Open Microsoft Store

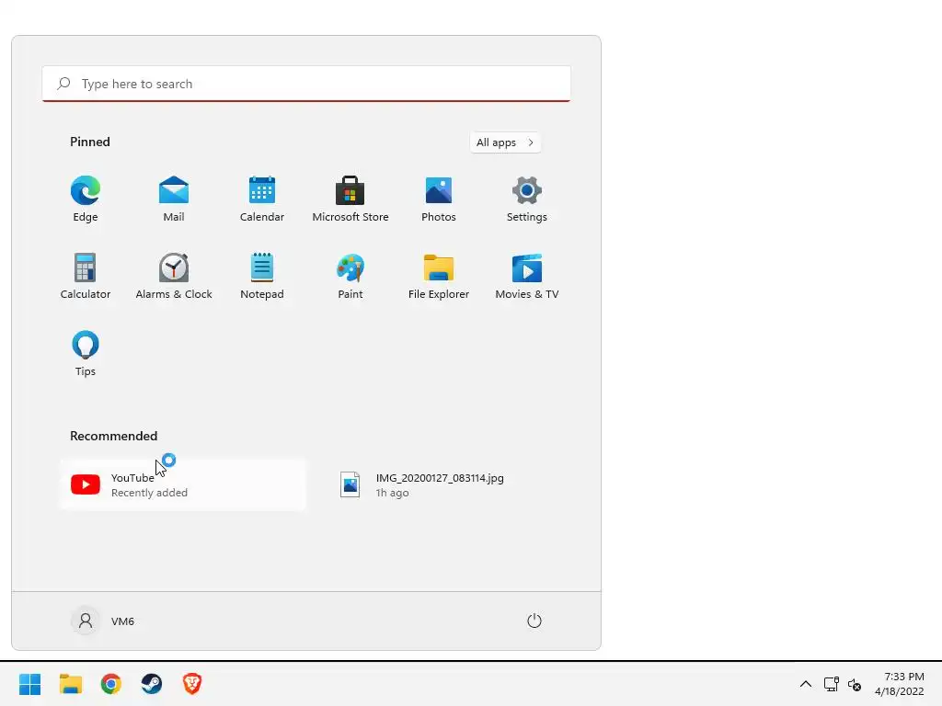click(x=350, y=199)
